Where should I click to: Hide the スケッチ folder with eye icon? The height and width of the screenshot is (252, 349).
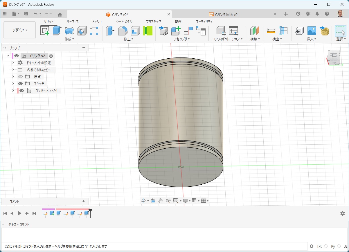[20, 84]
